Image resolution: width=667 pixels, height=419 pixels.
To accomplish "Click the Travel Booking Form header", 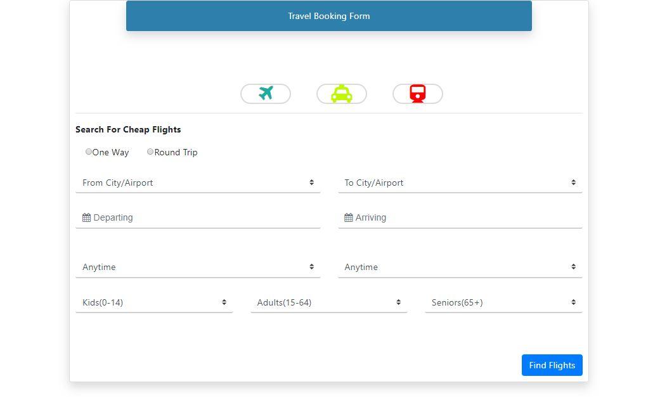I will [329, 16].
